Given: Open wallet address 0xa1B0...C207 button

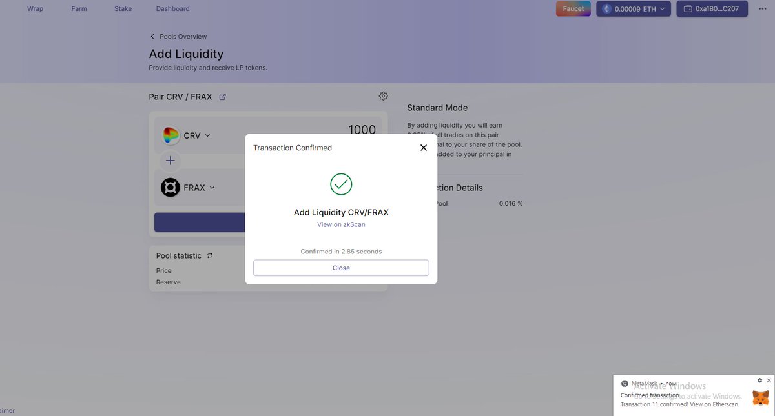Looking at the screenshot, I should [712, 9].
